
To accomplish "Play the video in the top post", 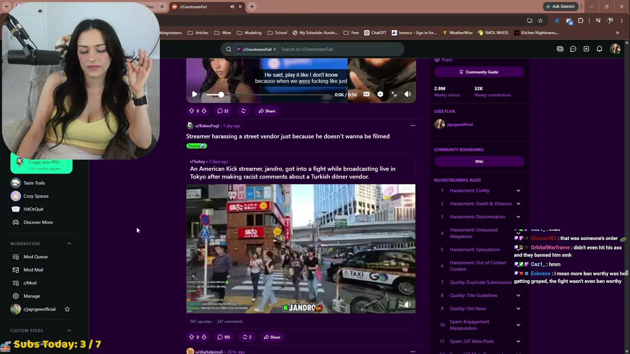I will coord(194,94).
